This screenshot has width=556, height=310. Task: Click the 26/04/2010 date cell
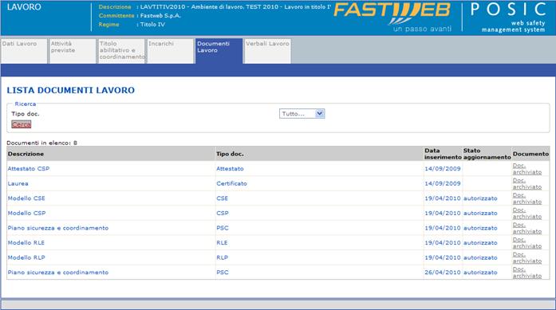pos(443,273)
